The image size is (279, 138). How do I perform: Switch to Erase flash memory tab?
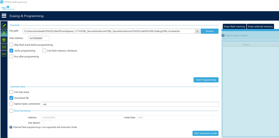click(235, 26)
